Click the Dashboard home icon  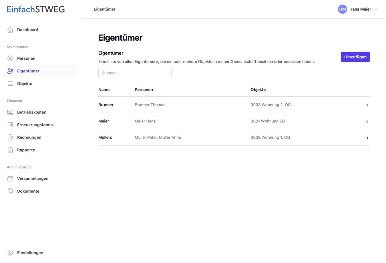10,30
